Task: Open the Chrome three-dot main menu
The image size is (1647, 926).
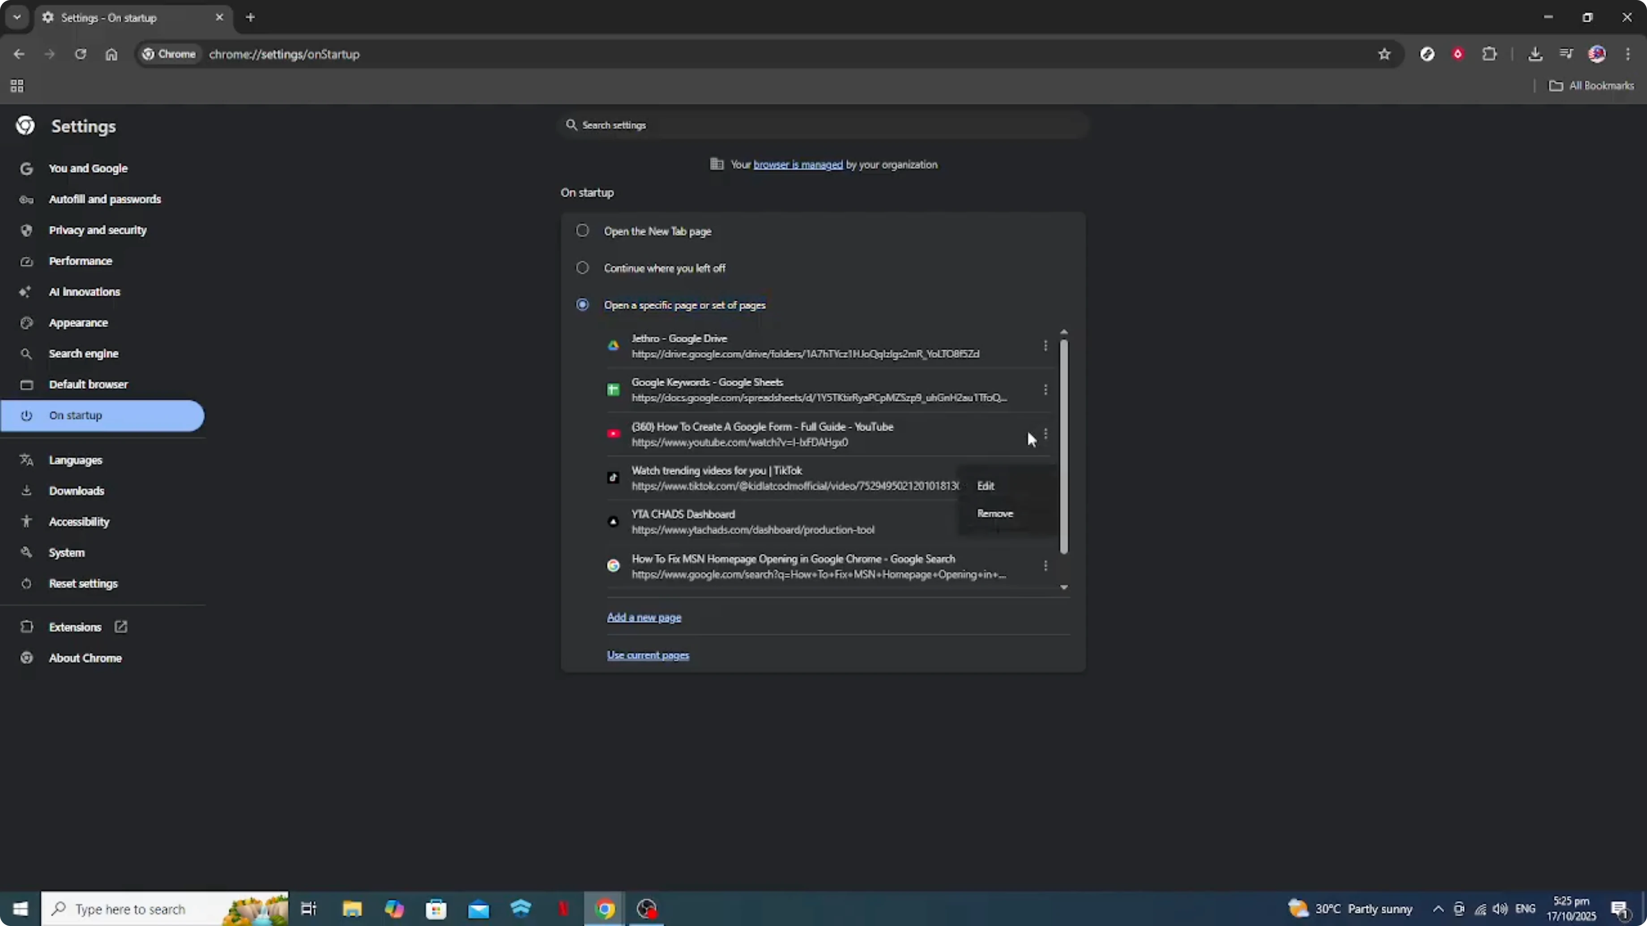Action: pos(1628,54)
